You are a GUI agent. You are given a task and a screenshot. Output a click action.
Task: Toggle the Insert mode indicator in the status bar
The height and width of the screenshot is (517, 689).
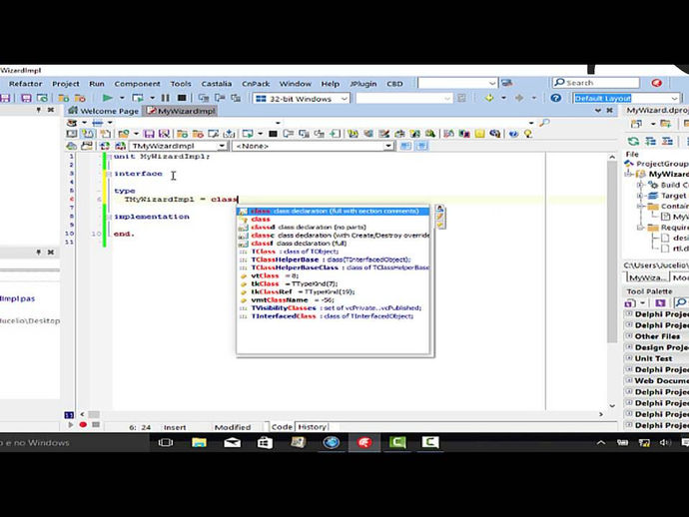click(x=175, y=427)
